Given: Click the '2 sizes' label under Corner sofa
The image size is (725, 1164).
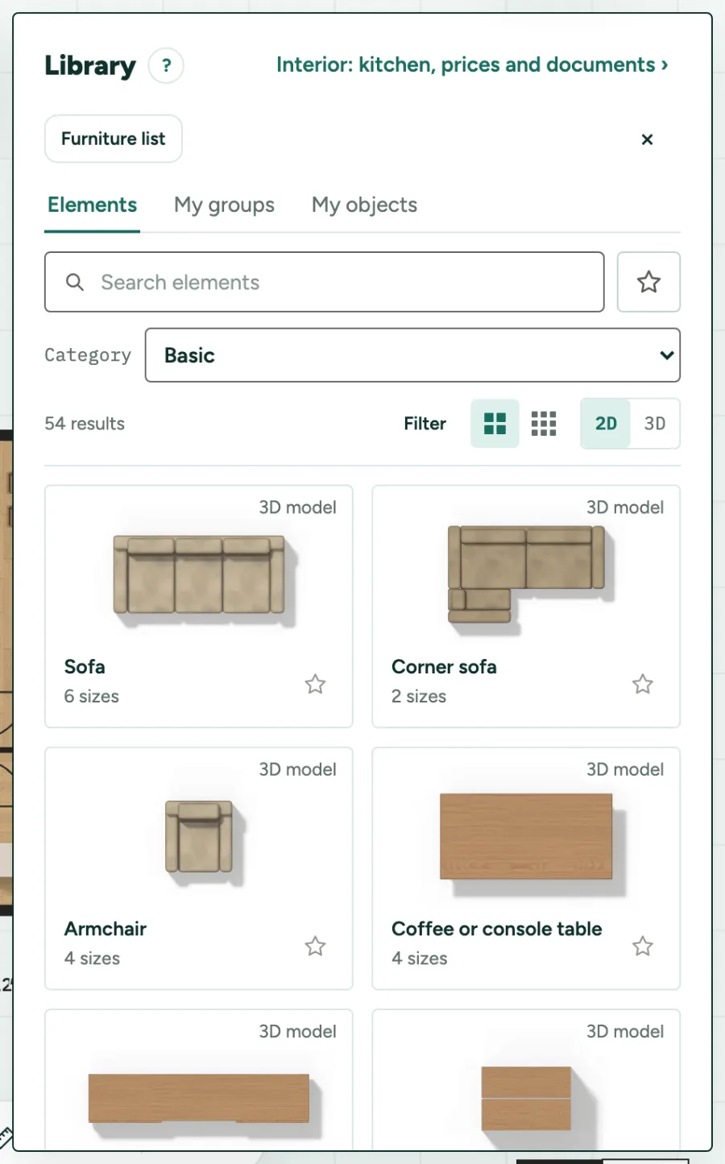Looking at the screenshot, I should tap(419, 696).
